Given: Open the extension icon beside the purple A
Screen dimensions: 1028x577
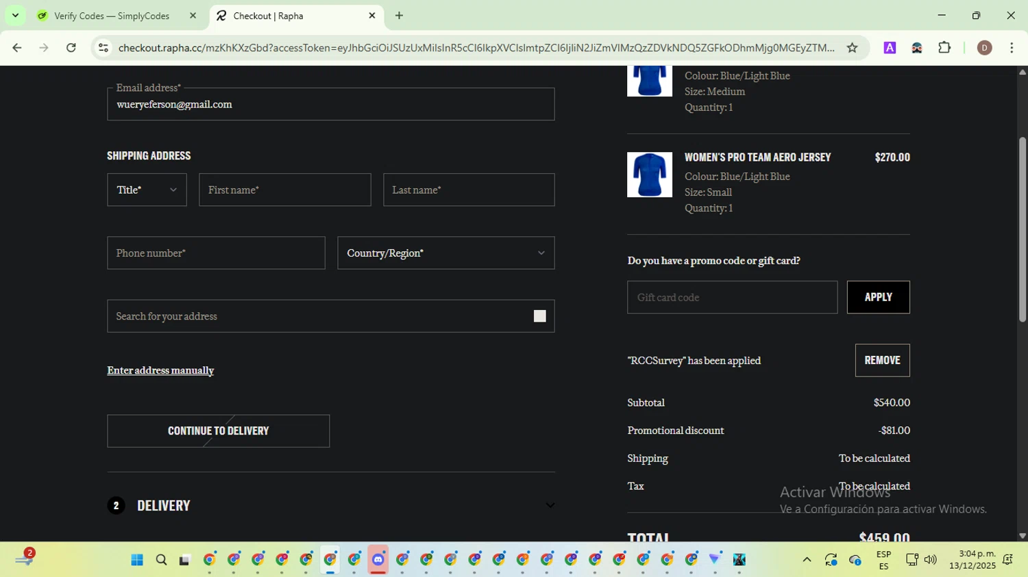Looking at the screenshot, I should coord(917,48).
